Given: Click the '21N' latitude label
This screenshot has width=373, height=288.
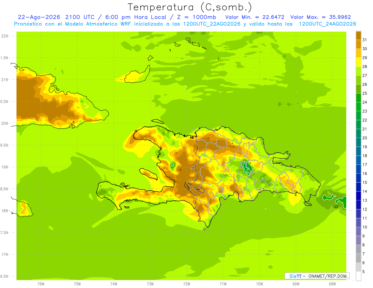Looking at the screenshot, I should click(x=5, y=80).
